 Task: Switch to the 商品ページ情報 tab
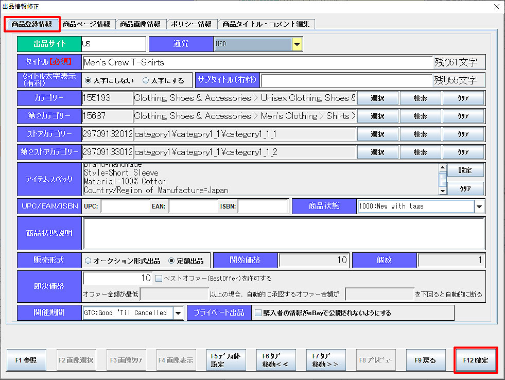[x=86, y=24]
